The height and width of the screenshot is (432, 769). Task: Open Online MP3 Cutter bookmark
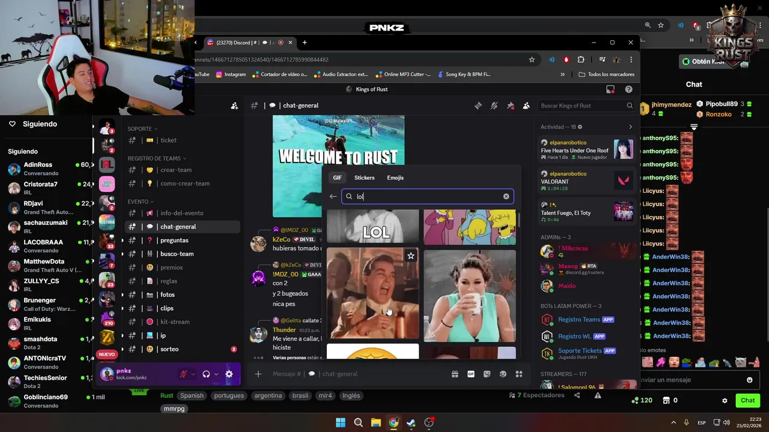click(x=403, y=74)
